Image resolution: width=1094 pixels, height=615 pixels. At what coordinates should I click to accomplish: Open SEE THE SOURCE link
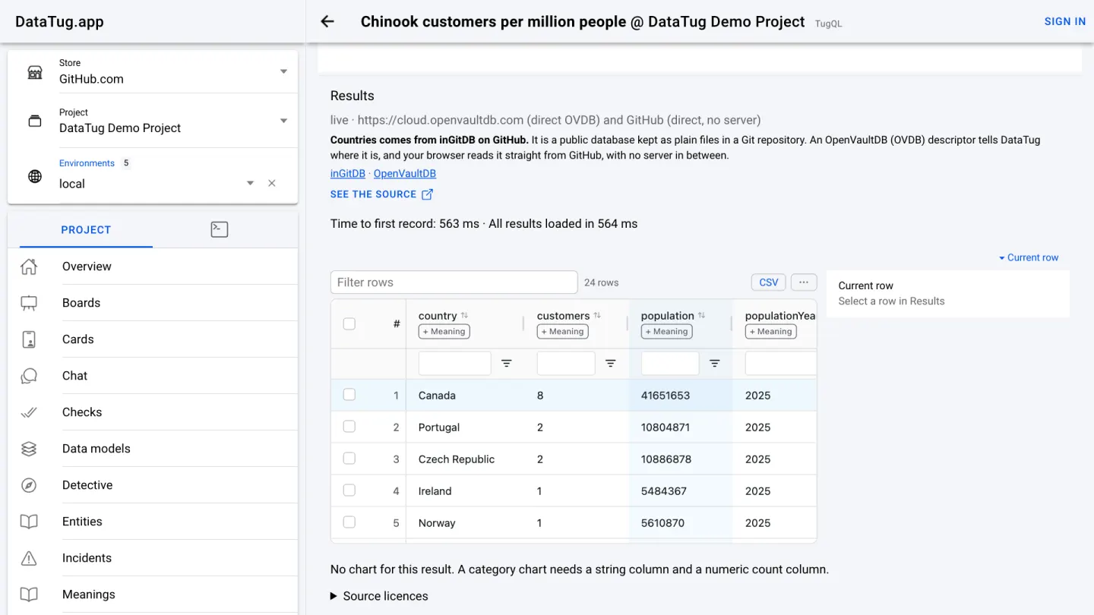click(x=382, y=194)
